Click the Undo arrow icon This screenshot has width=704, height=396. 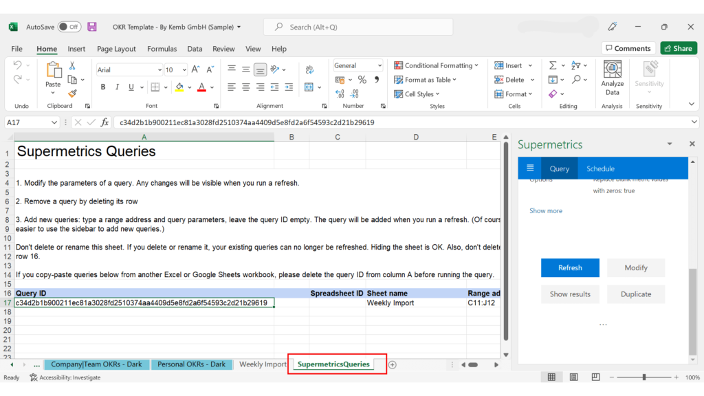point(17,65)
